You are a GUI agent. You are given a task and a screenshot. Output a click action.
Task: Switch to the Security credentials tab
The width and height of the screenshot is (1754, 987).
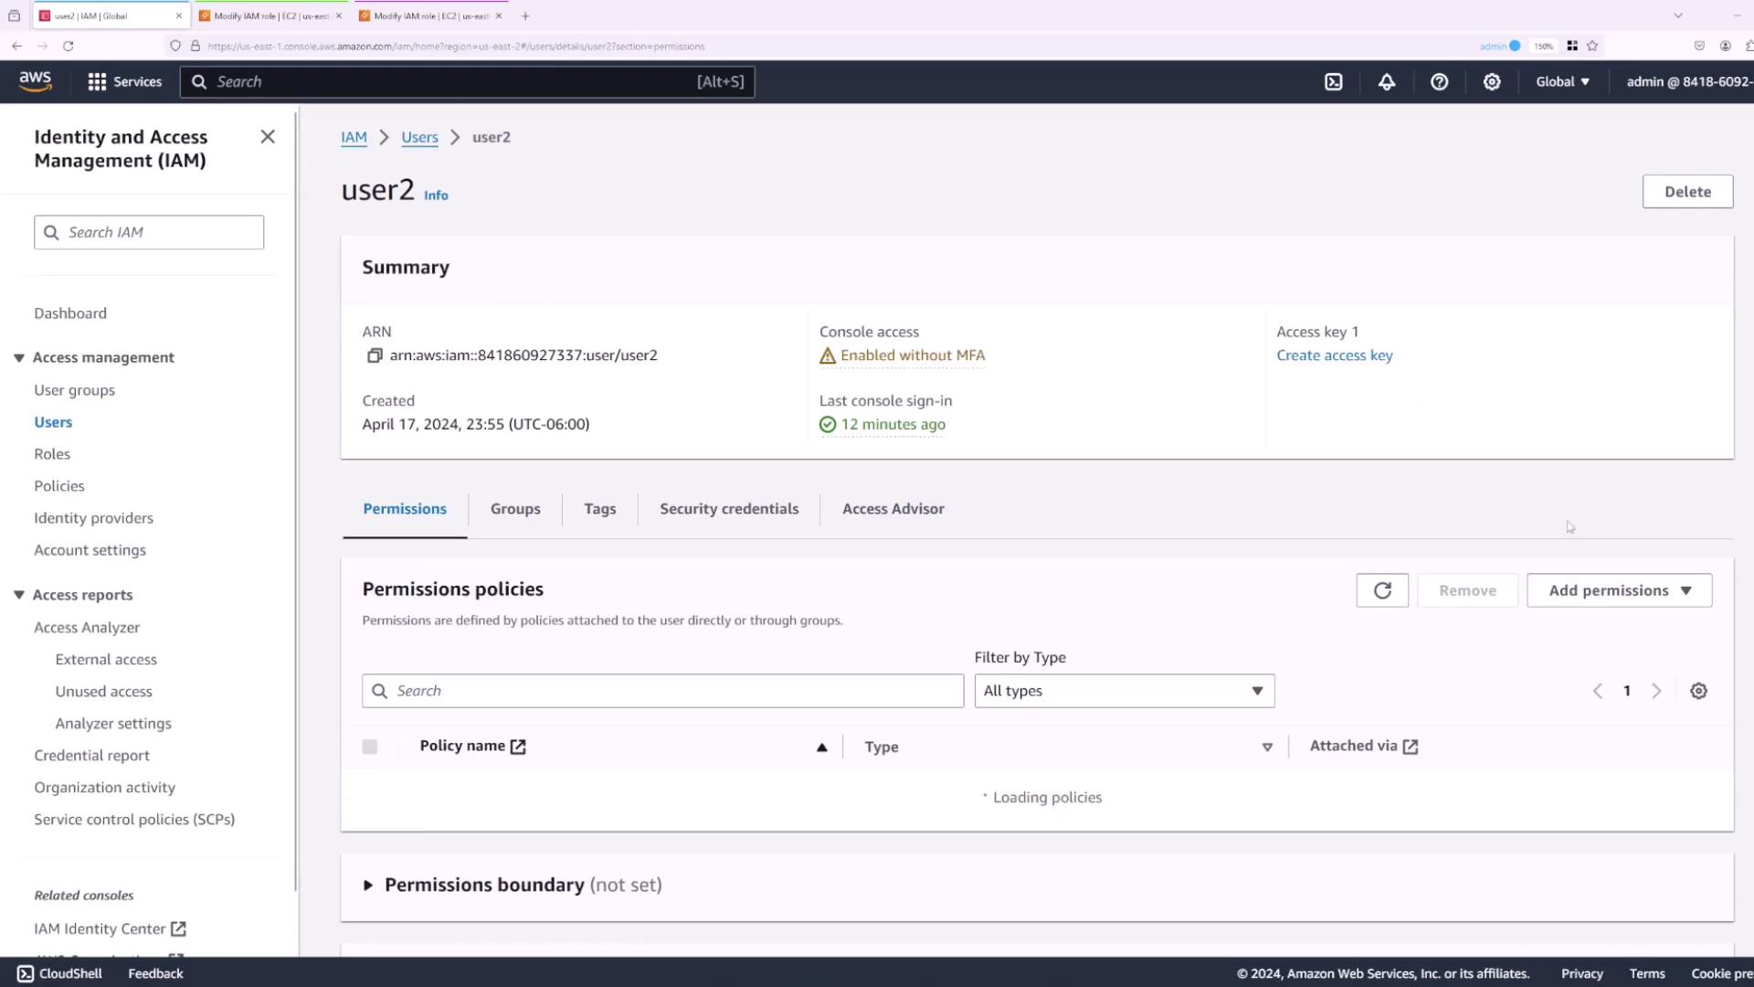coord(729,509)
